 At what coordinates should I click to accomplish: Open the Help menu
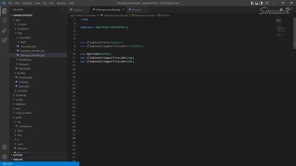click(71, 3)
